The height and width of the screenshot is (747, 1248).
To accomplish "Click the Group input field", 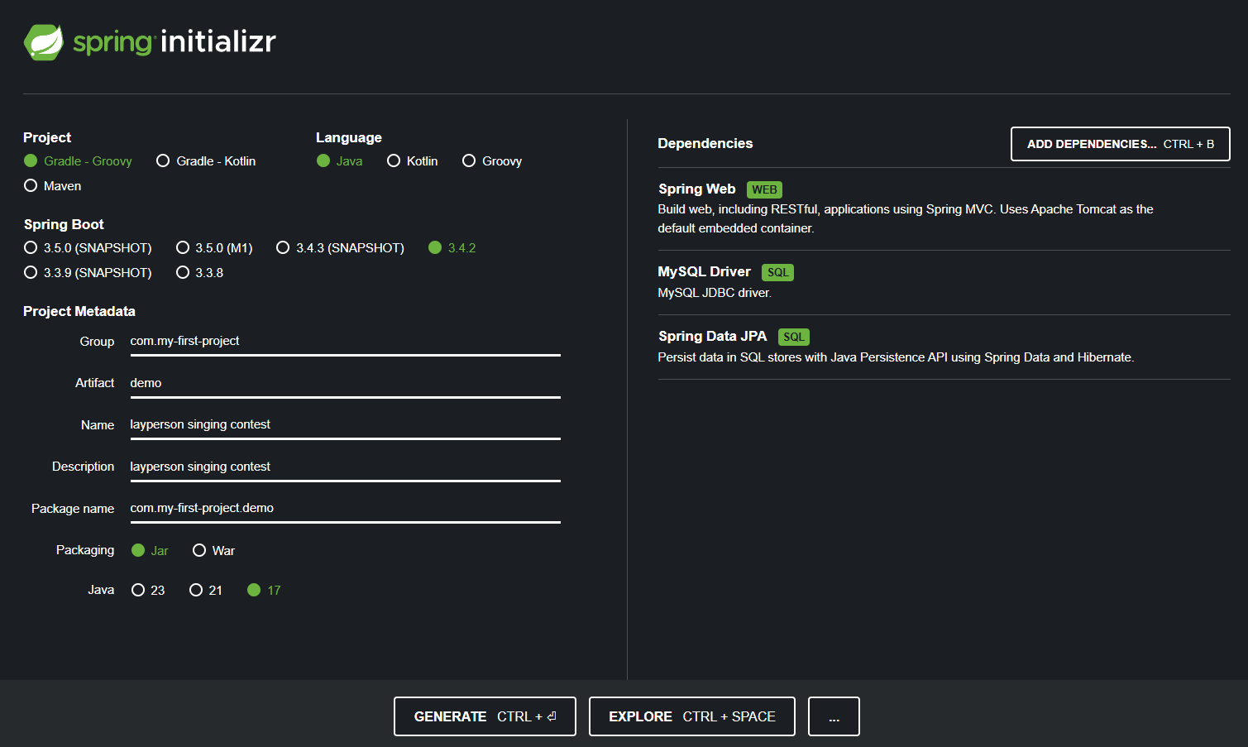I will click(346, 342).
